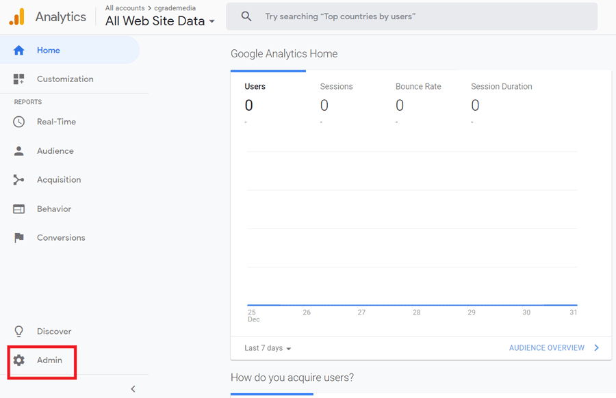616x398 pixels.
Task: Focus the Analytics search input field
Action: [x=411, y=16]
